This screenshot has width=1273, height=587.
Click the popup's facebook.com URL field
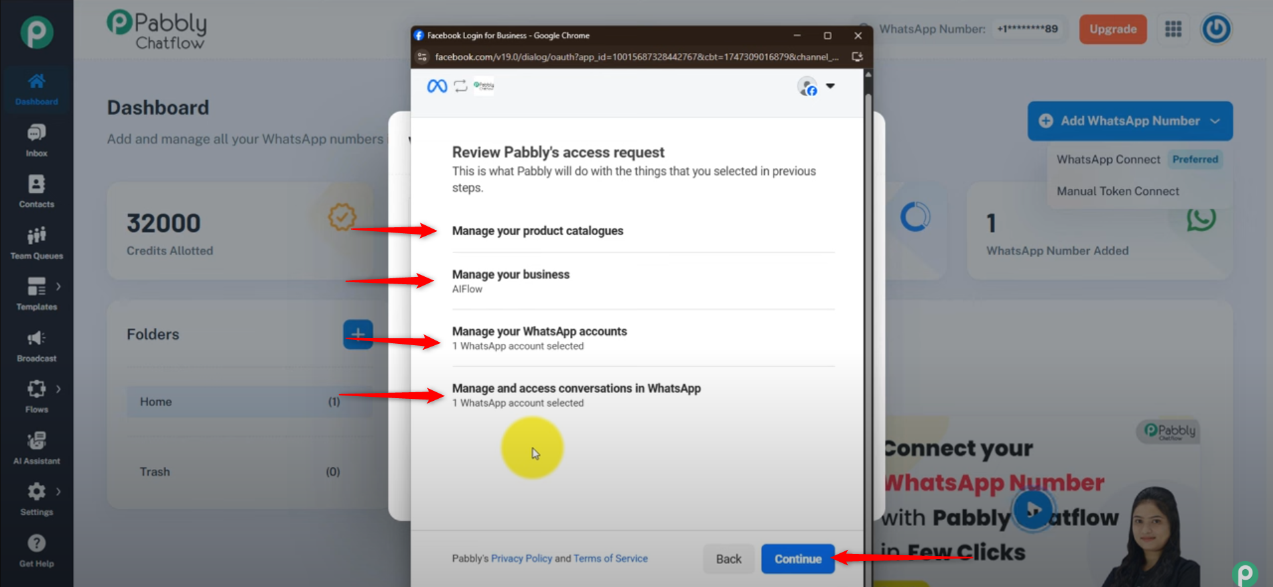(x=637, y=57)
